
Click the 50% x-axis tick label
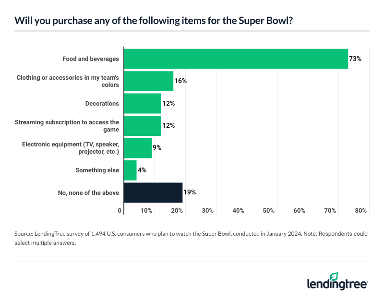[269, 211]
